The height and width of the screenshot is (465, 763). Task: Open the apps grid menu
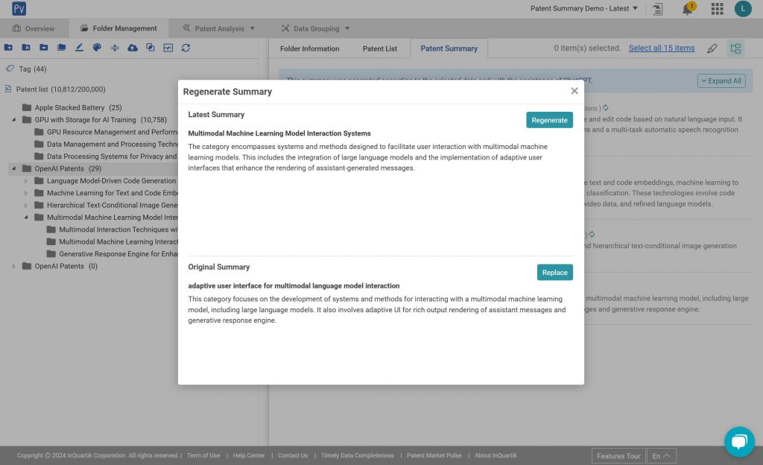point(717,9)
